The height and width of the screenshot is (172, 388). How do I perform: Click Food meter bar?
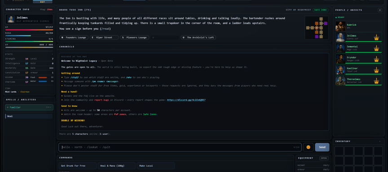point(43,77)
